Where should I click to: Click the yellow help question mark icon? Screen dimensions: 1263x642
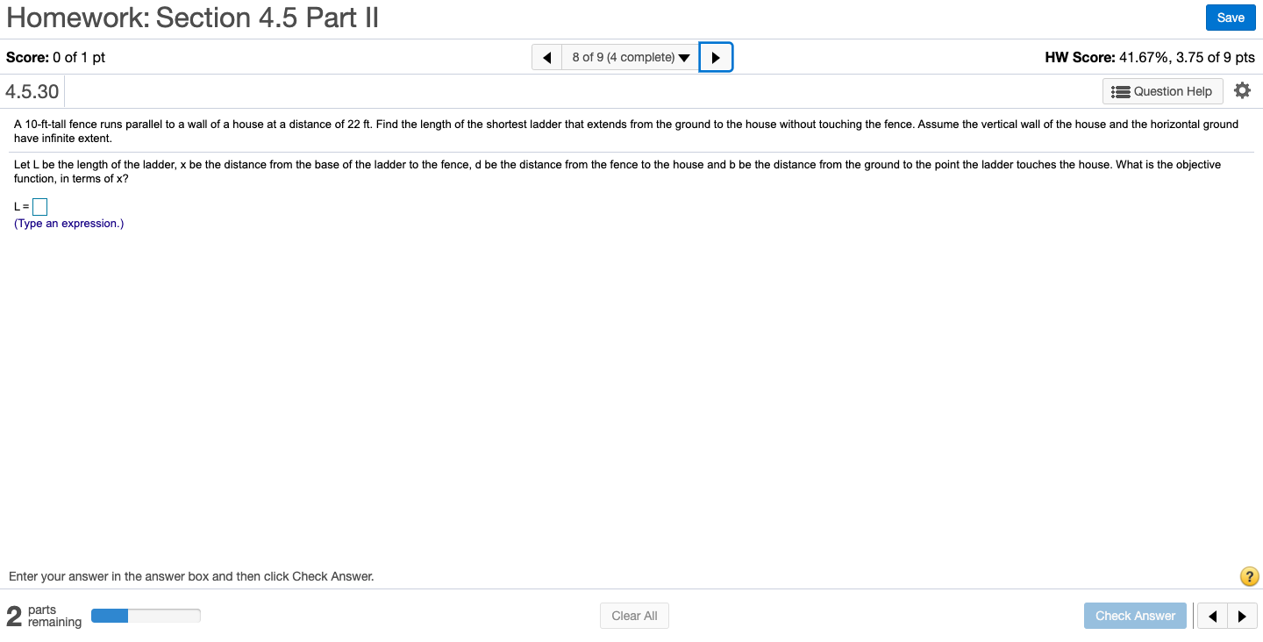point(1249,576)
